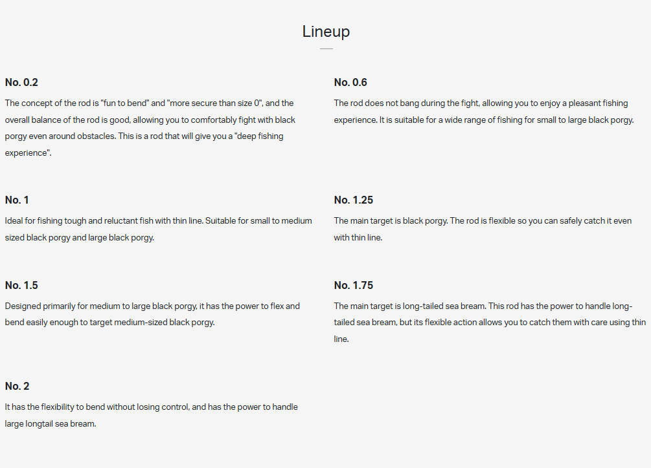Click the text "large longtail sea bream"
The height and width of the screenshot is (468, 651).
point(50,424)
